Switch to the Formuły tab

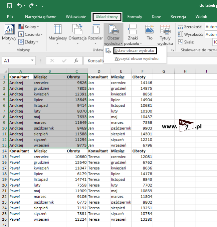pos(135,17)
